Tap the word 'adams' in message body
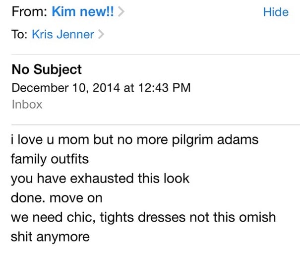The width and height of the screenshot is (300, 253). [x=238, y=139]
